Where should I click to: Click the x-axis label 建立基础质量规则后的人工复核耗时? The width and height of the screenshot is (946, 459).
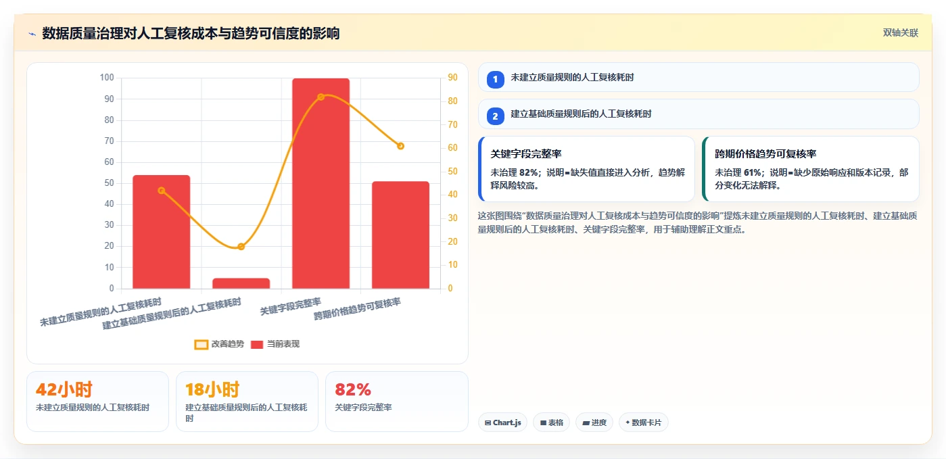tap(172, 314)
